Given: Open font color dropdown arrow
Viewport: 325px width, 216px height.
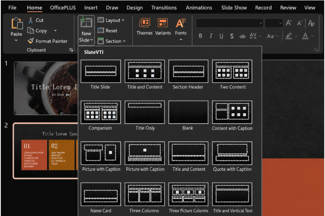Looking at the screenshot, I should point(312,36).
